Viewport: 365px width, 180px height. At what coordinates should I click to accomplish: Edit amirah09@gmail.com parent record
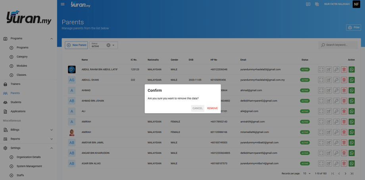[328, 122]
